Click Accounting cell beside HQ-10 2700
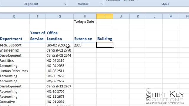The width and height of the screenshot is (189, 106). click(14, 92)
